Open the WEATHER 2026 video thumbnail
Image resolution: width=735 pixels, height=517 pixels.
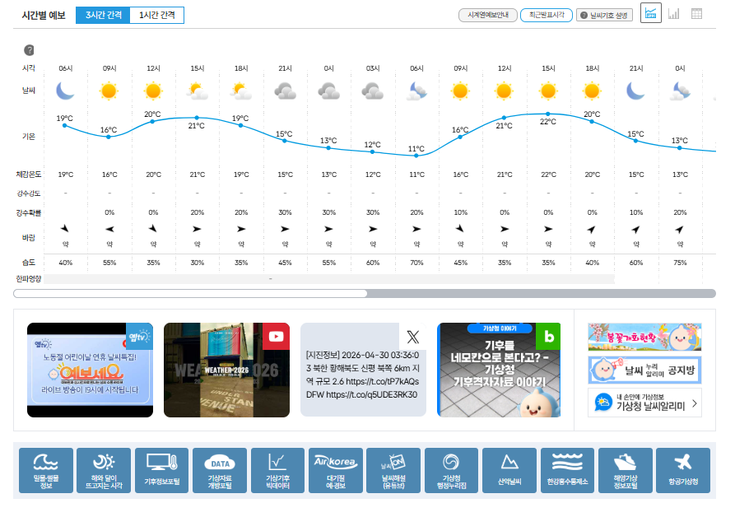click(226, 370)
